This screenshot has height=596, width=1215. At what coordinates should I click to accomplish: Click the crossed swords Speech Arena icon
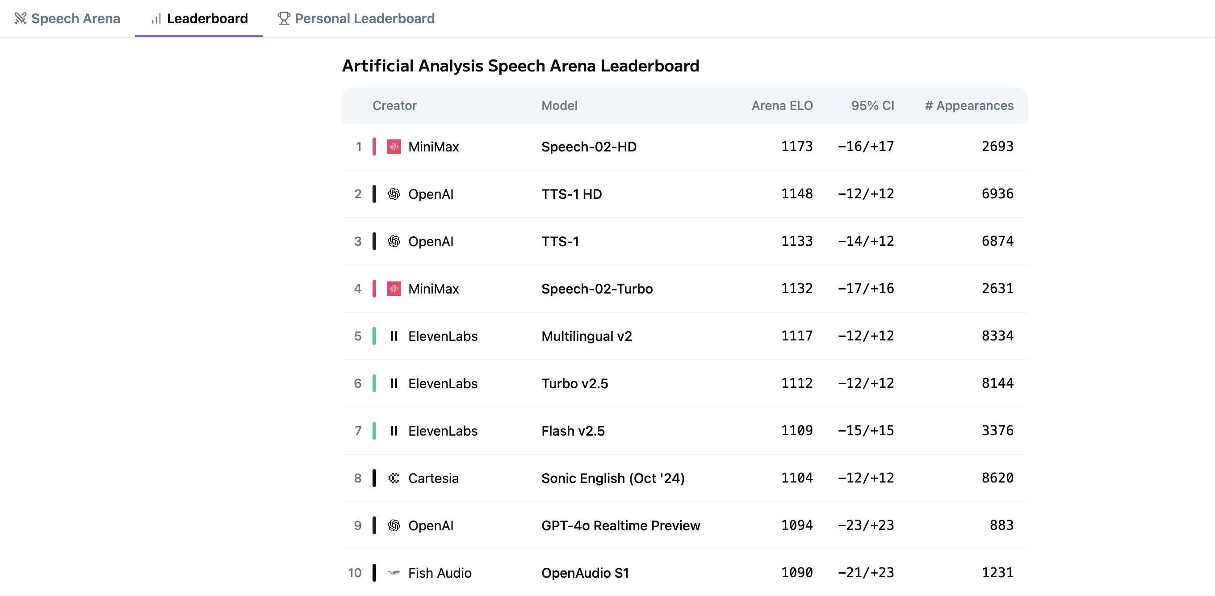(20, 18)
